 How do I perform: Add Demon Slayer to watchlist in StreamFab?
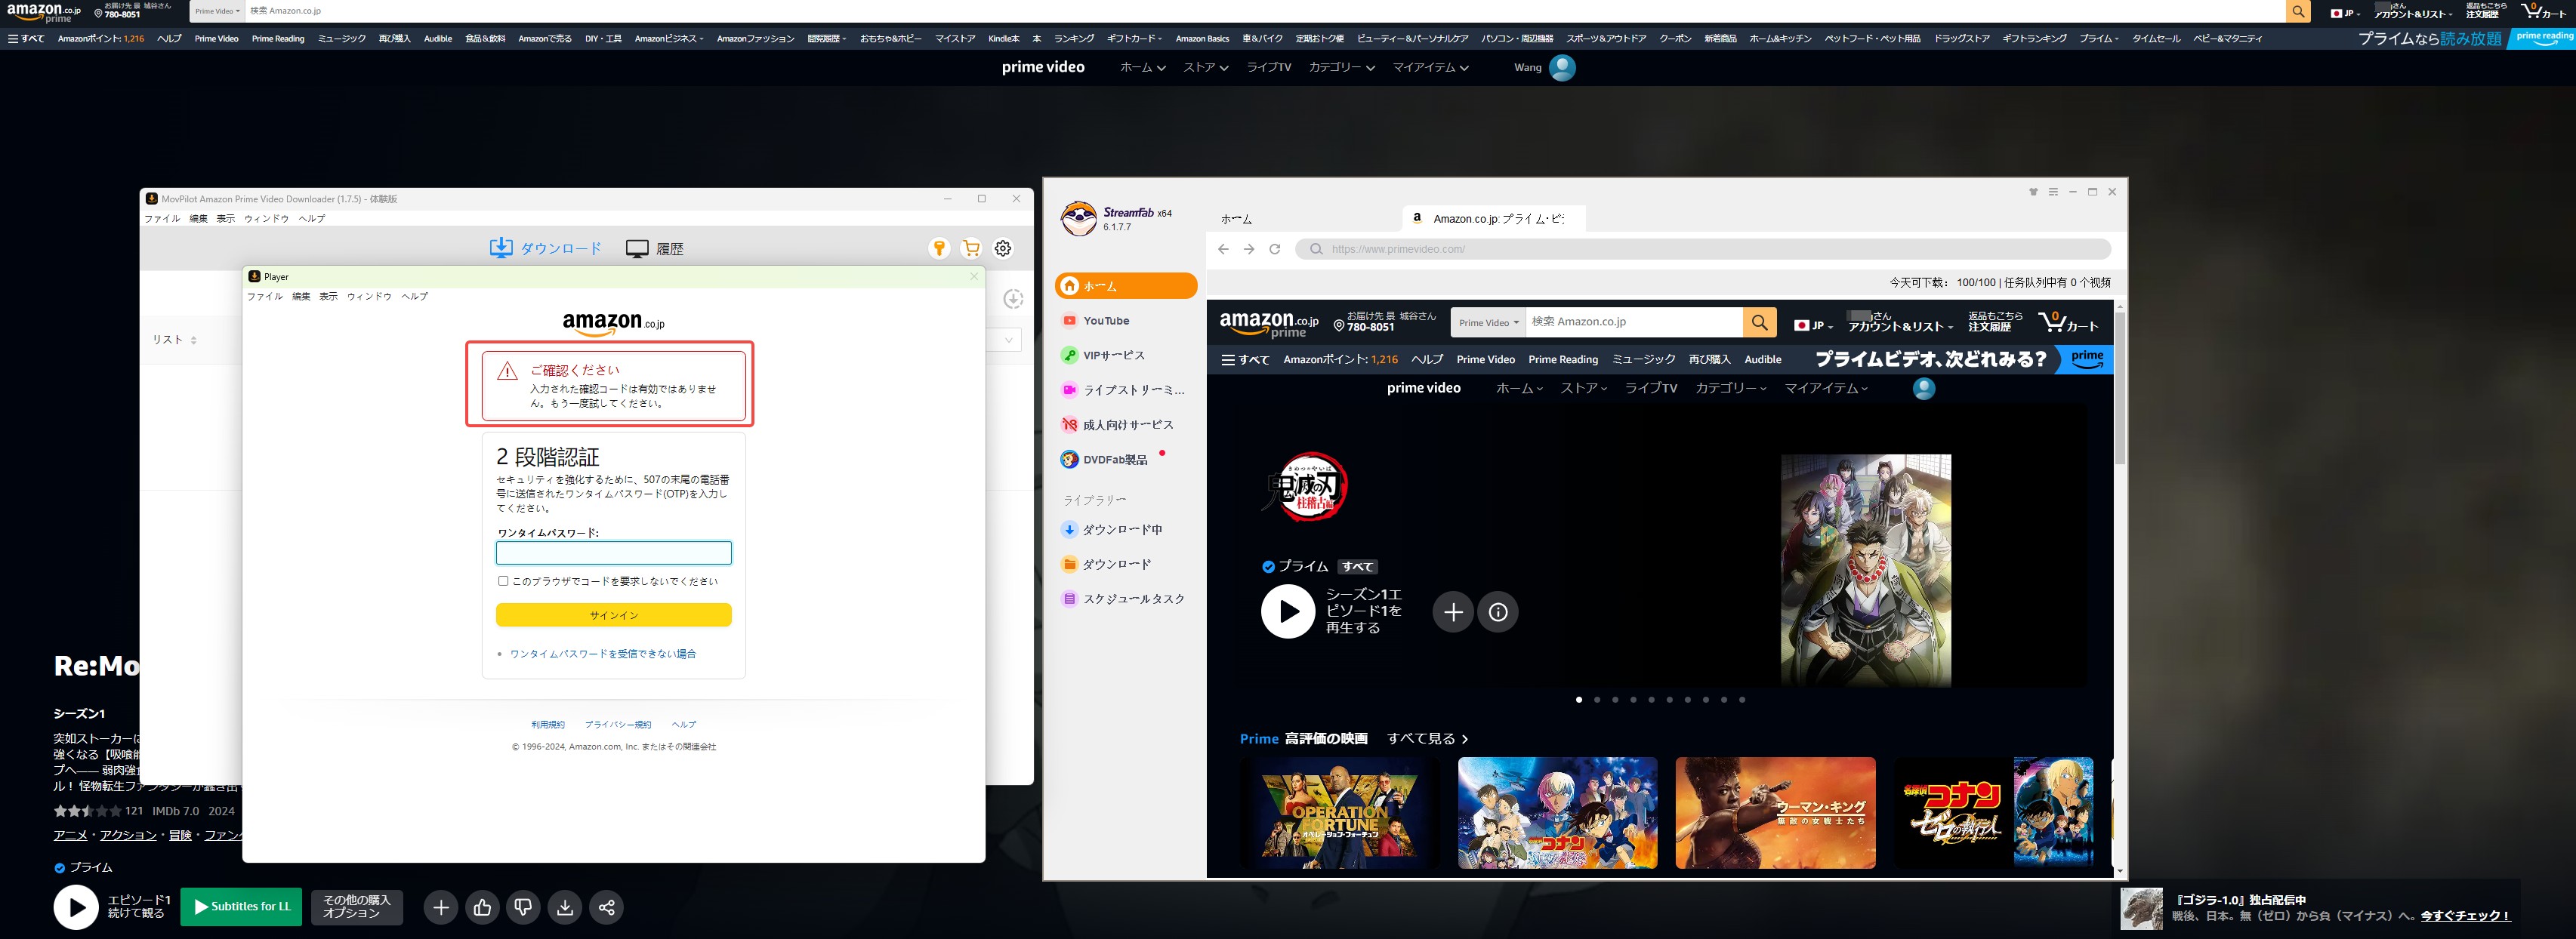pos(1453,611)
